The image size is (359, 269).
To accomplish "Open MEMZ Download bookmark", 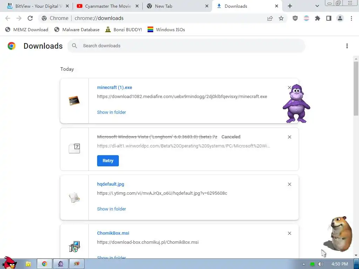I will point(27,29).
